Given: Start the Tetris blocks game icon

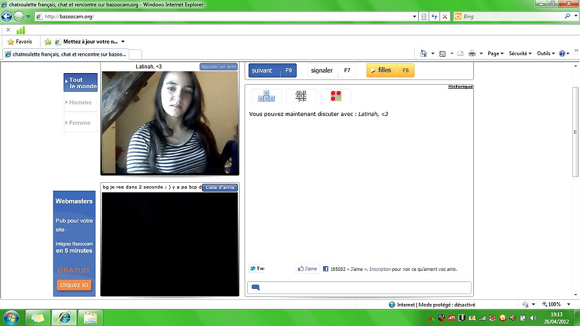Looking at the screenshot, I should [266, 96].
